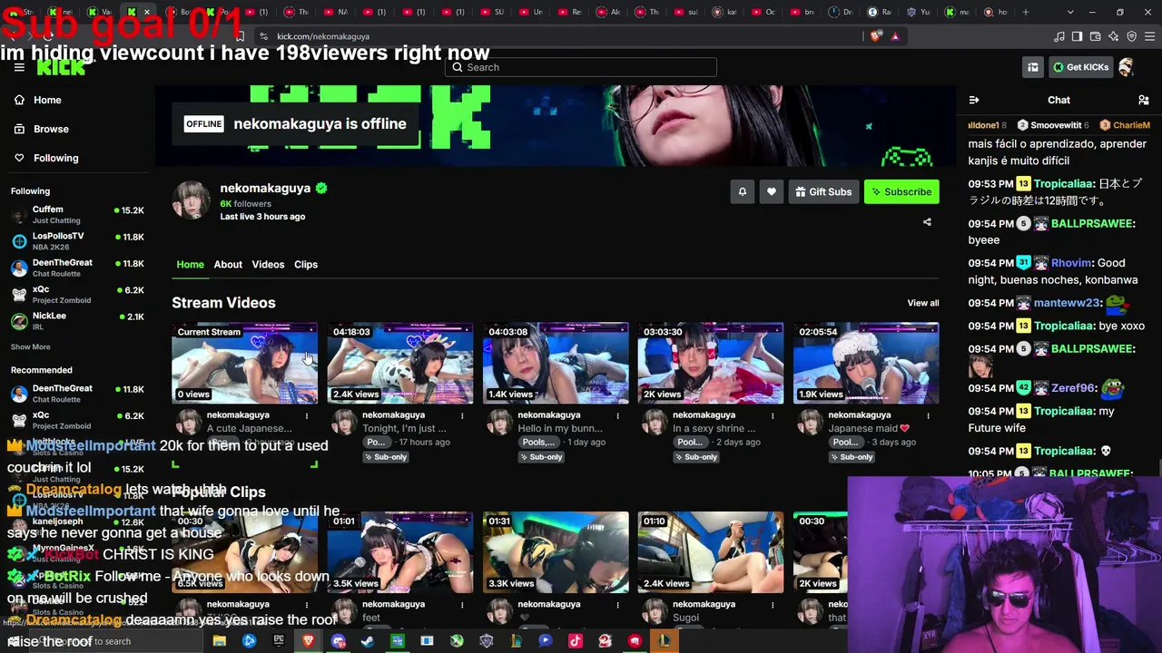This screenshot has height=653, width=1162.
Task: Play the 01:01 popular clip
Action: coord(400,552)
